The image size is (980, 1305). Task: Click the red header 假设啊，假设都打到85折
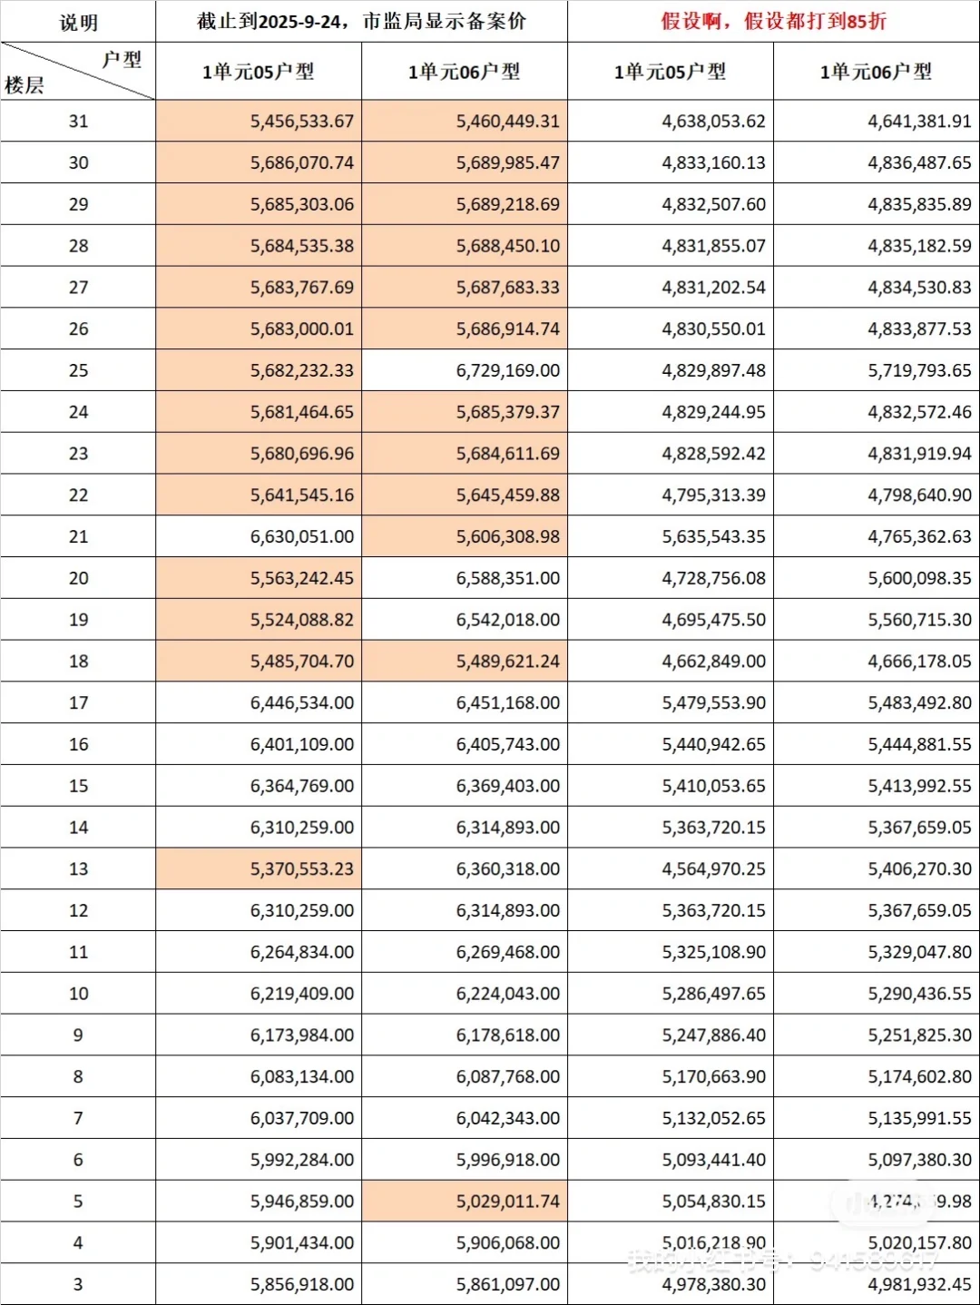click(x=773, y=22)
